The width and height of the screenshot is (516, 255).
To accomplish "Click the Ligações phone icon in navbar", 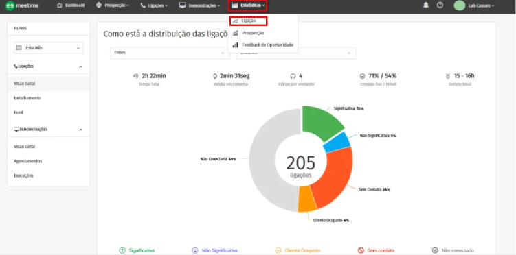I will 143,5.
